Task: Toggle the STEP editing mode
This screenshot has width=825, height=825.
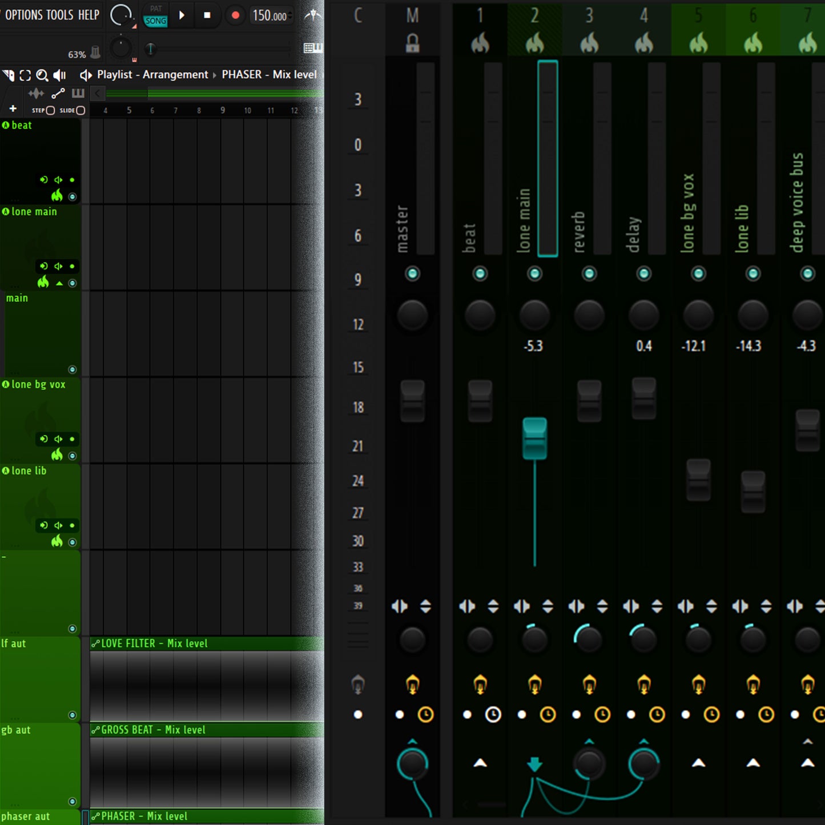Action: [x=43, y=110]
